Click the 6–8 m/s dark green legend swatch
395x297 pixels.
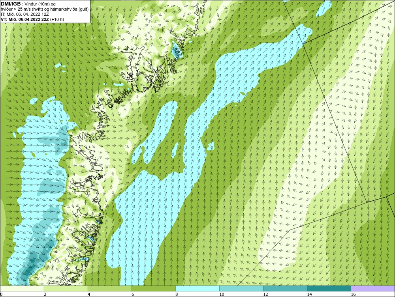(x=154, y=288)
